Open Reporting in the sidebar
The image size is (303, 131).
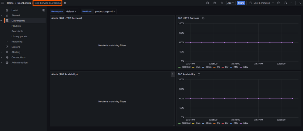[x=17, y=42]
